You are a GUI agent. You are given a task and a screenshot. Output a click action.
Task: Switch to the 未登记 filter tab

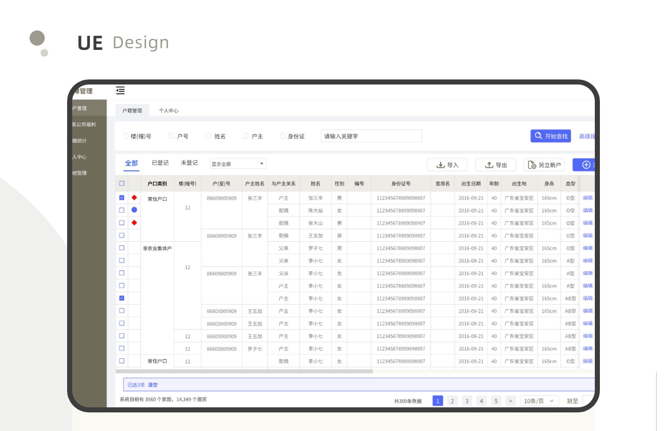tap(189, 163)
